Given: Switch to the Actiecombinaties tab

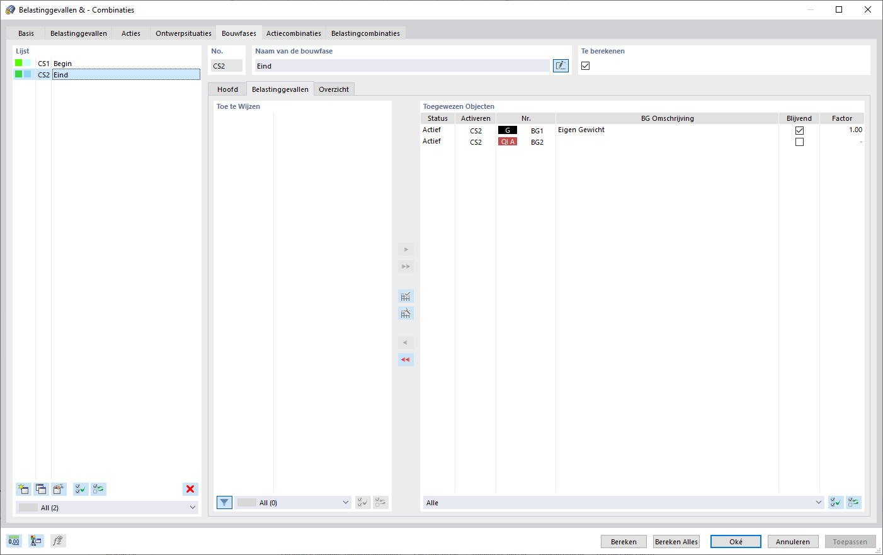Looking at the screenshot, I should (x=293, y=33).
